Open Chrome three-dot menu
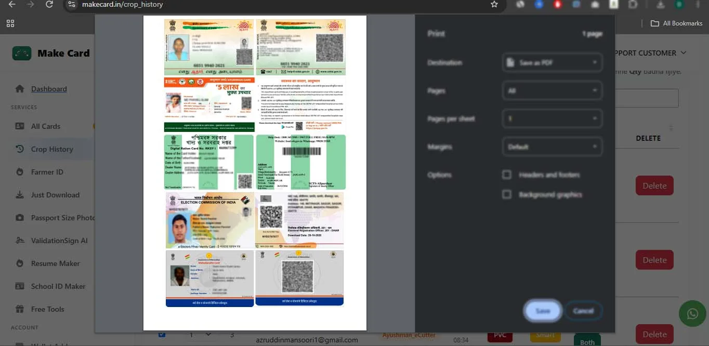This screenshot has height=346, width=709. (698, 4)
